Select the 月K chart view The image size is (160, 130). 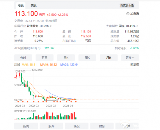[x=109, y=58]
